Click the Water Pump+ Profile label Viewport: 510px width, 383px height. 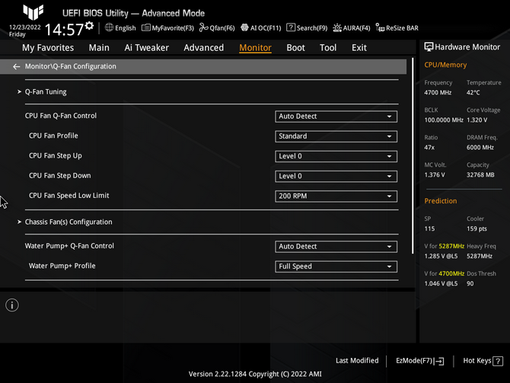tap(62, 266)
